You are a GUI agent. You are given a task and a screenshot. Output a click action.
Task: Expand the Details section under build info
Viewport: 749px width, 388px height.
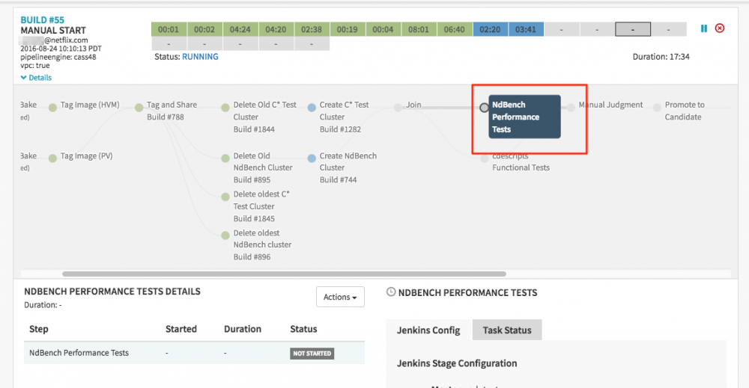point(36,78)
